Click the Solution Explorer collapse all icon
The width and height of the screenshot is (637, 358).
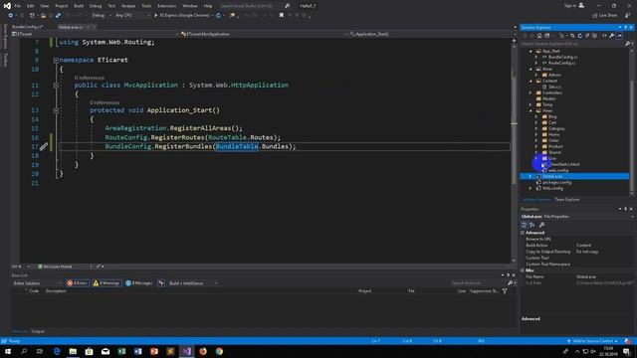coord(587,36)
